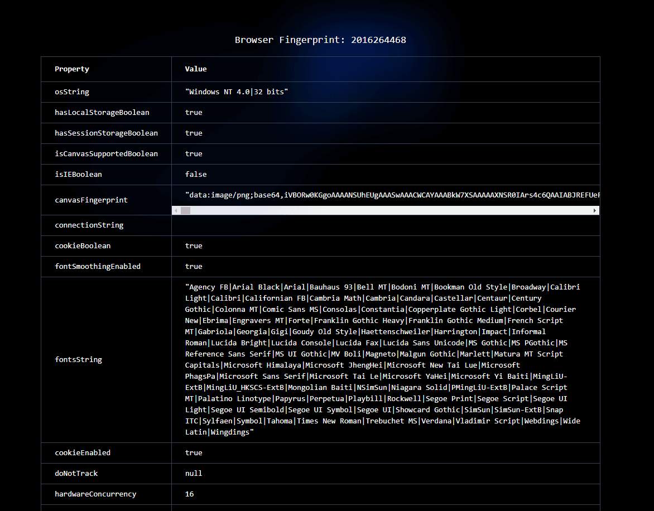Select the cookieEnabled row
Viewport: 654px width, 511px height.
coord(84,452)
